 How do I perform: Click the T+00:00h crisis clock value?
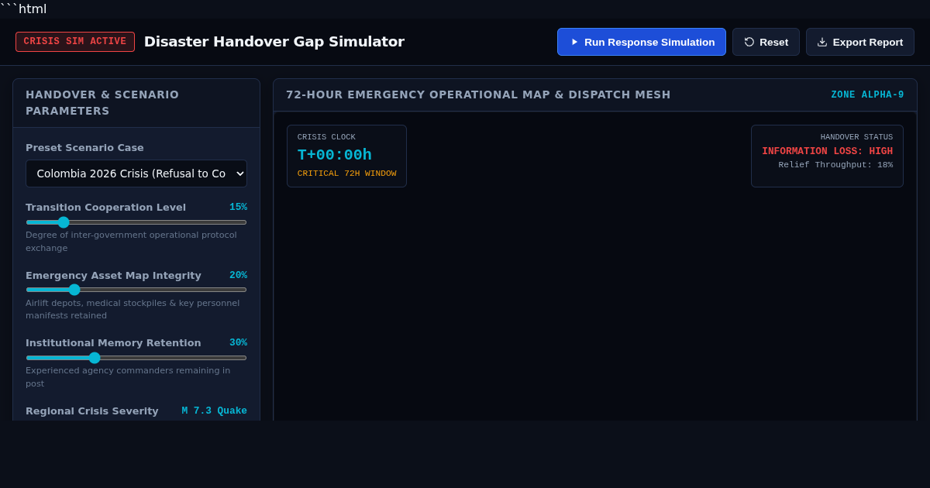click(335, 155)
